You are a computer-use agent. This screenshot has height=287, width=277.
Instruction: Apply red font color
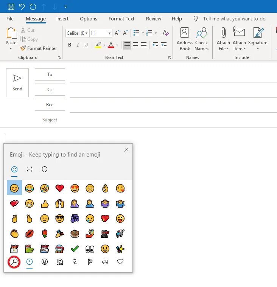111,45
